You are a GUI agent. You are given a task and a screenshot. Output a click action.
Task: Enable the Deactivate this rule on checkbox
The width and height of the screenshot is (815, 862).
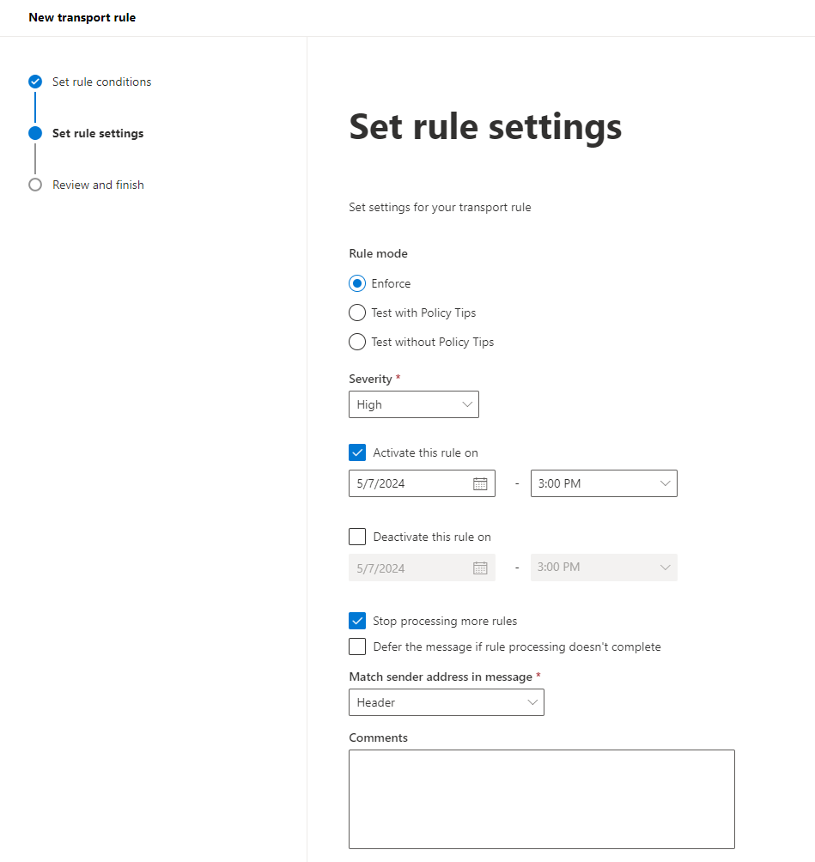[357, 537]
